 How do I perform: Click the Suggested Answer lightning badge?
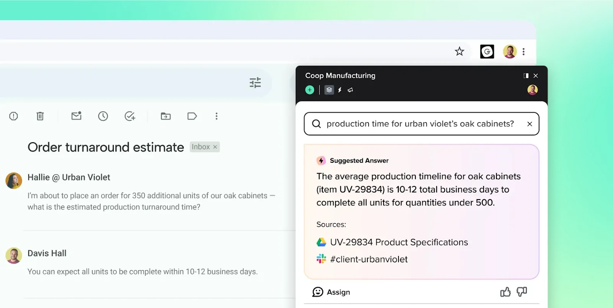321,161
